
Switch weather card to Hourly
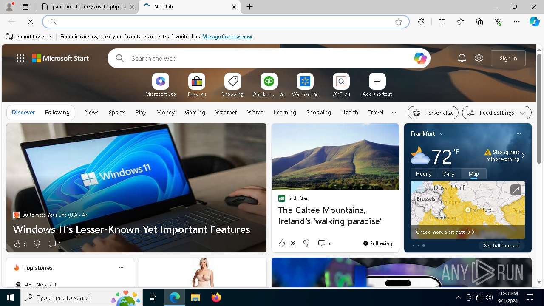coord(424,174)
